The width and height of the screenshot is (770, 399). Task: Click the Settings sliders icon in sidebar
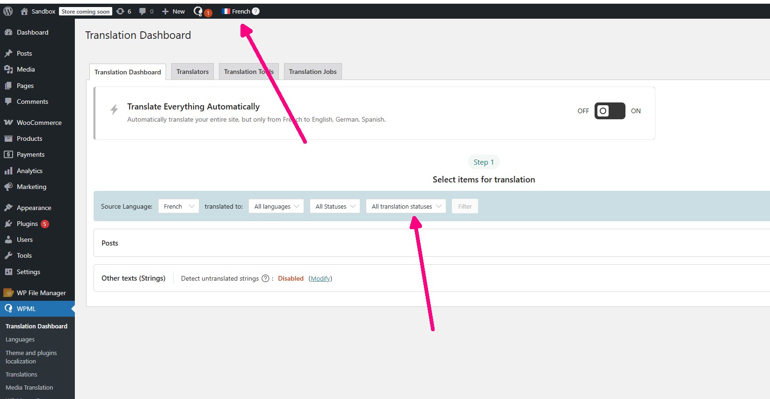(8, 272)
